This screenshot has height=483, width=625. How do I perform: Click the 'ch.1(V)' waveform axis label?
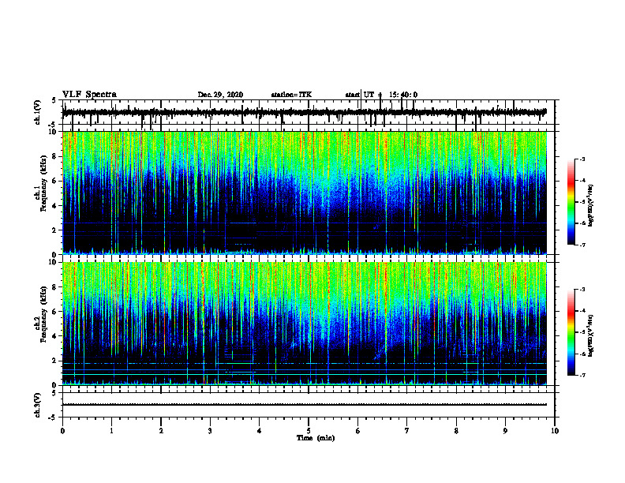(x=37, y=112)
